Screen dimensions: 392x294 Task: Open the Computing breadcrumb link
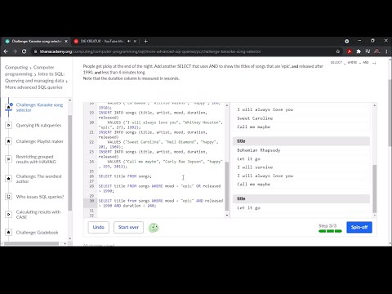tap(16, 67)
